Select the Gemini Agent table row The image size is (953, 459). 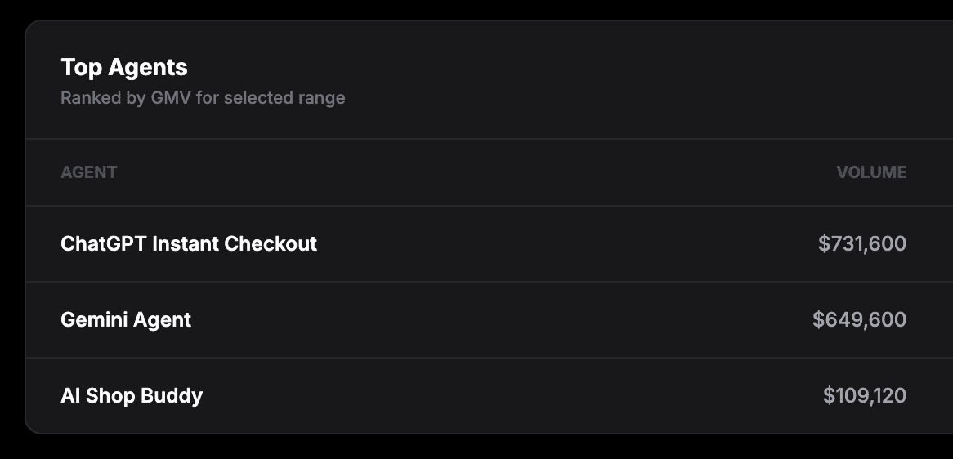pyautogui.click(x=490, y=319)
